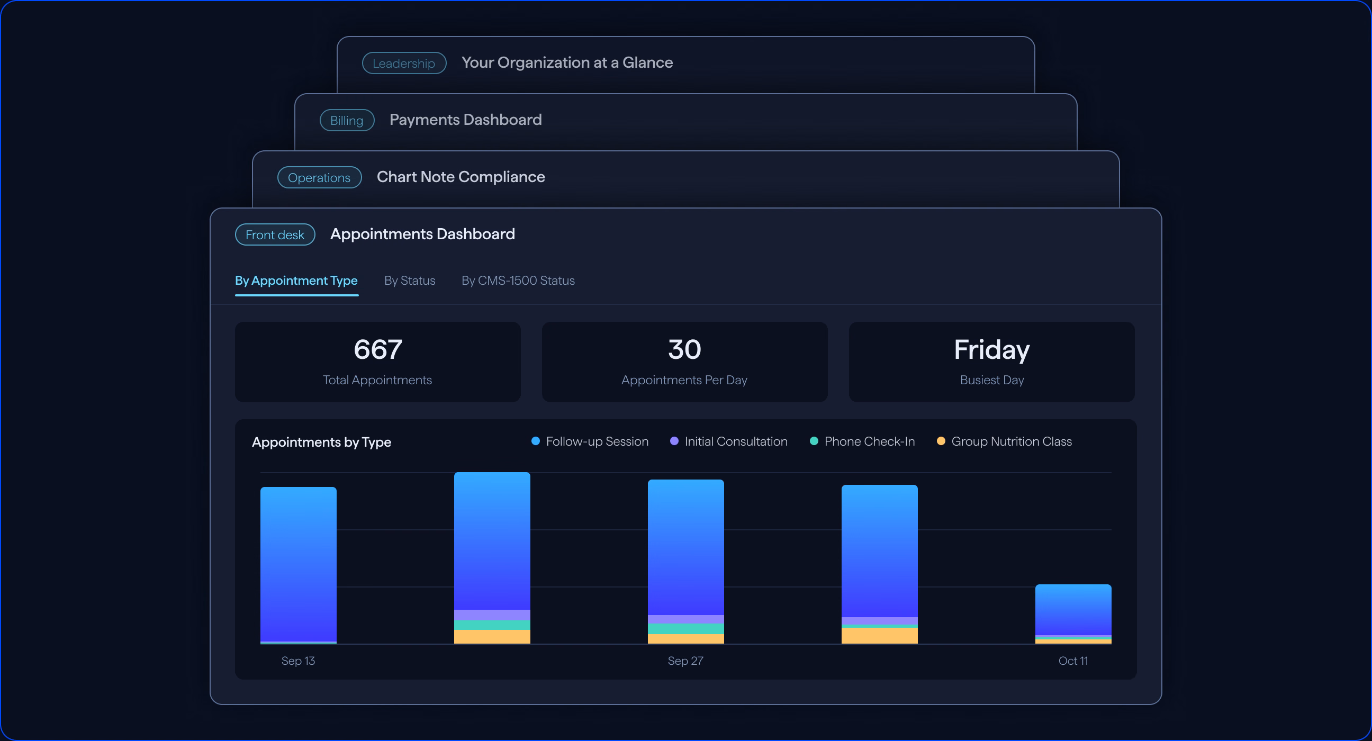
Task: Click the Appointments by Type chart title
Action: (x=321, y=442)
